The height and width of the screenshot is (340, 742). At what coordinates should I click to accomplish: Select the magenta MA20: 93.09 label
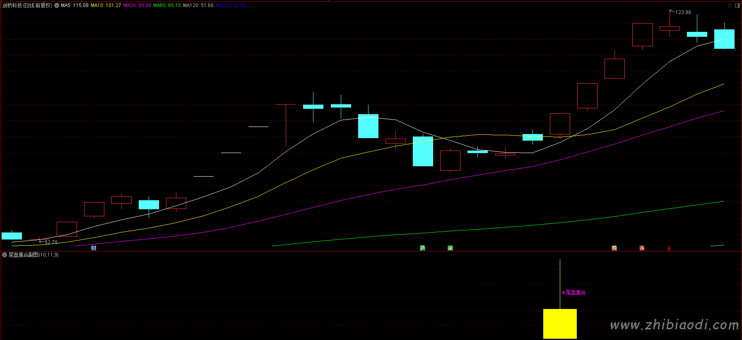[x=137, y=5]
